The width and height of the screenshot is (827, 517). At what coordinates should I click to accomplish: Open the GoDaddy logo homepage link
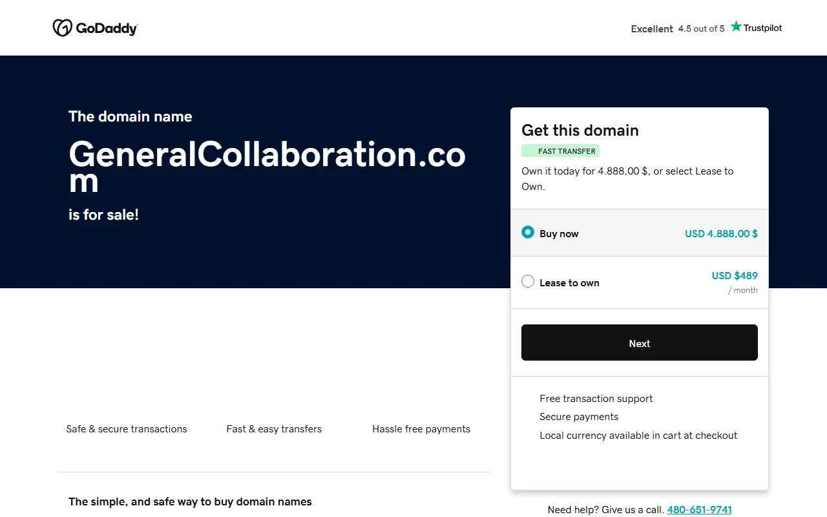click(x=95, y=28)
